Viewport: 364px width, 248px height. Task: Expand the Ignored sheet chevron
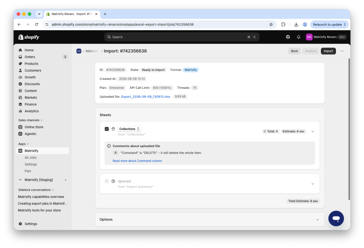pyautogui.click(x=313, y=184)
